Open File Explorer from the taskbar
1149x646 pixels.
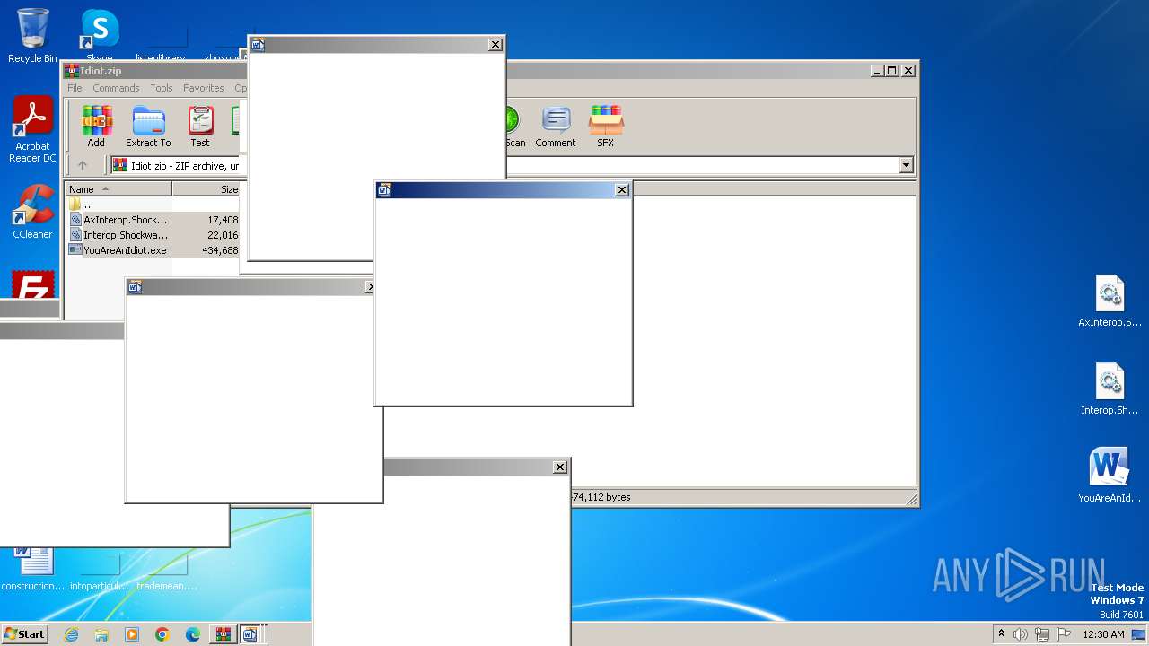tap(101, 634)
